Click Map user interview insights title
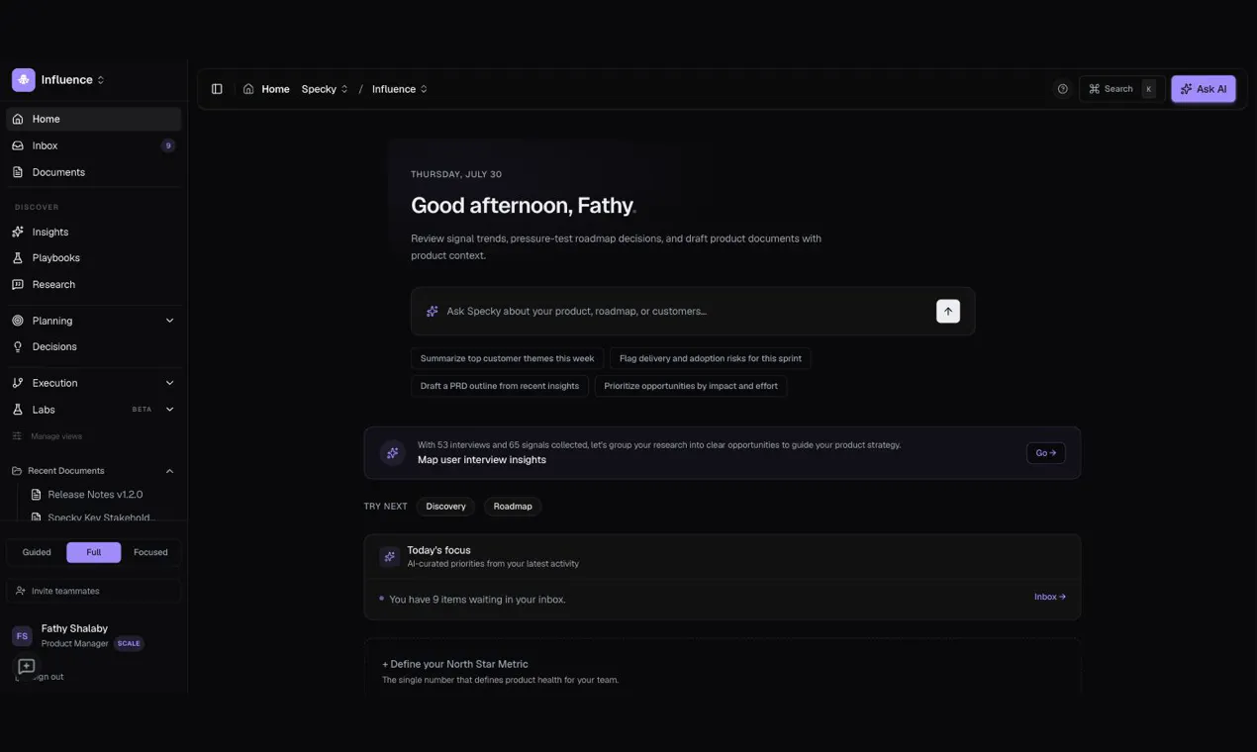The width and height of the screenshot is (1257, 752). (482, 460)
